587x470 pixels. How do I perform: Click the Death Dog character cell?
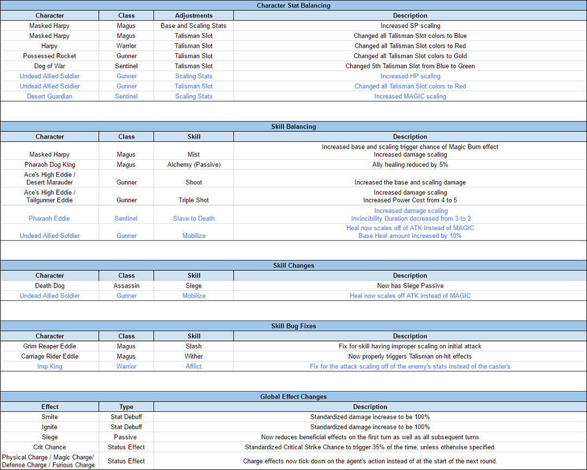(x=49, y=285)
